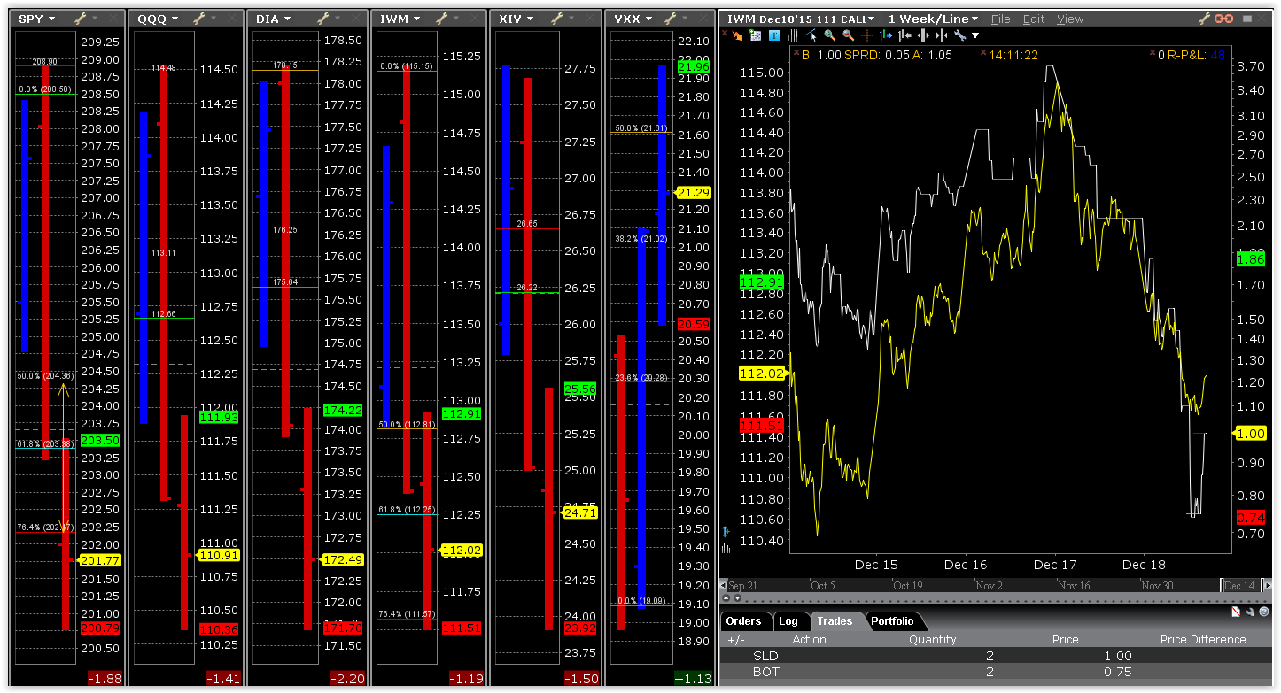The width and height of the screenshot is (1281, 693).
Task: Open the 1 Week/Line period dropdown
Action: (x=933, y=19)
